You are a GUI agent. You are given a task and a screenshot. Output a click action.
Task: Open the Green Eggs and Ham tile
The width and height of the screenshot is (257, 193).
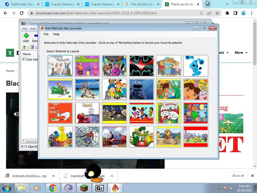[60, 113]
